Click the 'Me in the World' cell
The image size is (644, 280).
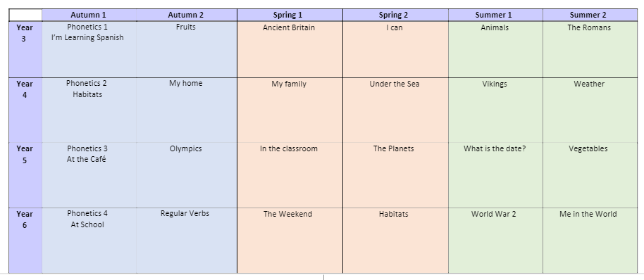pyautogui.click(x=590, y=240)
